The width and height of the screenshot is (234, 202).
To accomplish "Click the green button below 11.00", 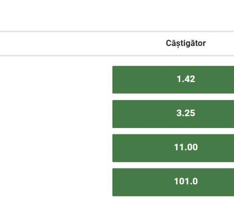I will click(x=173, y=182).
